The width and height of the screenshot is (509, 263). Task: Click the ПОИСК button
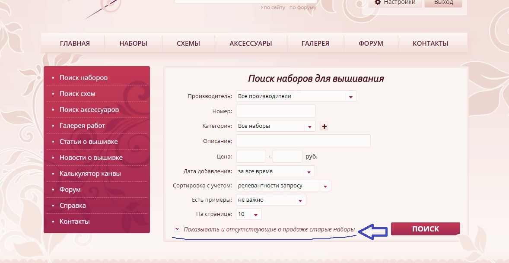[x=426, y=228]
